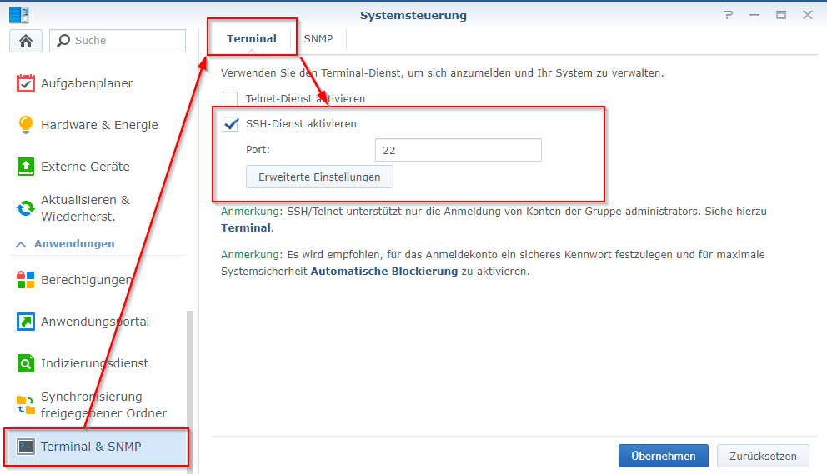Open Berechtigungen colored squares icon
This screenshot has width=827, height=474.
tap(26, 280)
